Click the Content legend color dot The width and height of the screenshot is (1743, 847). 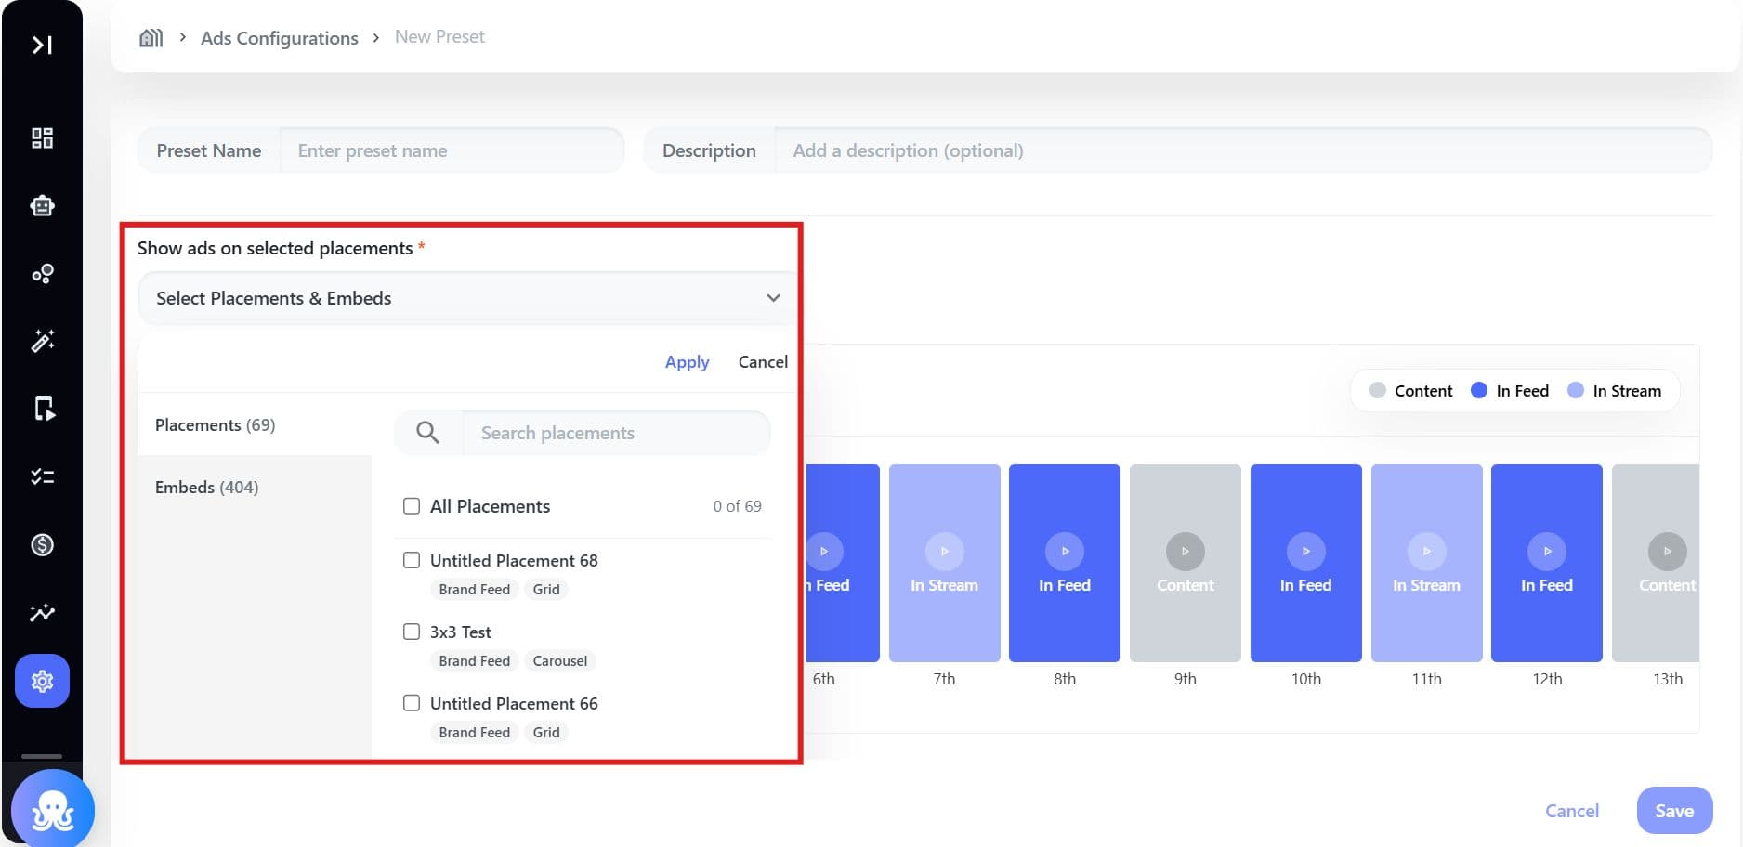[x=1378, y=390]
